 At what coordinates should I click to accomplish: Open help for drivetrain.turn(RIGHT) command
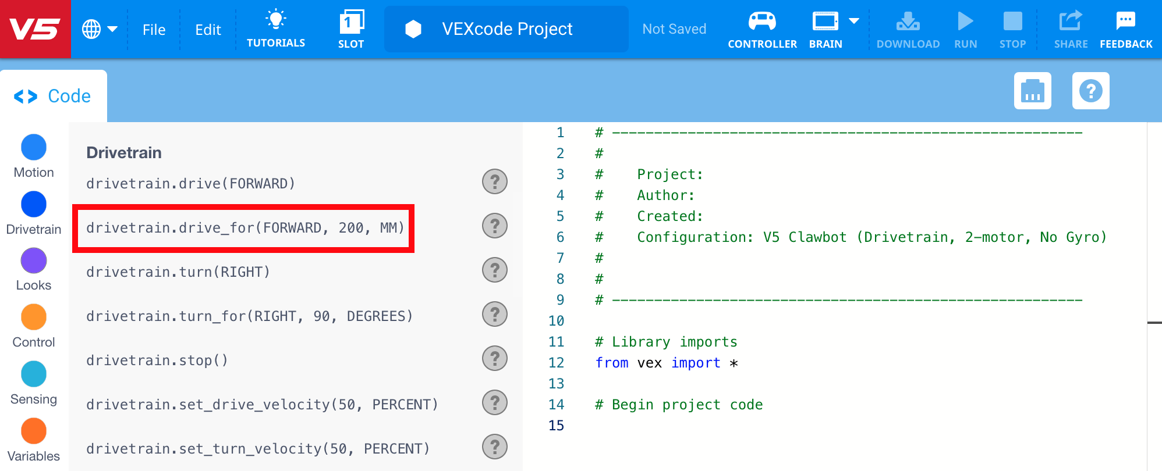[x=495, y=270]
